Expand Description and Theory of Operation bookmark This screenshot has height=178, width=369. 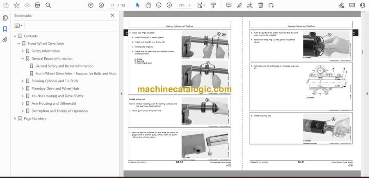click(23, 111)
